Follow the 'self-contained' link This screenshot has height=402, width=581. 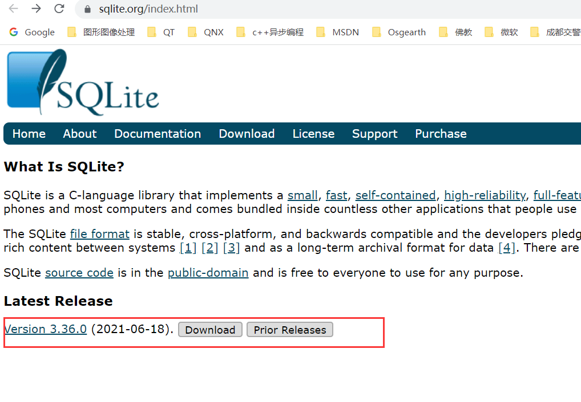point(396,195)
